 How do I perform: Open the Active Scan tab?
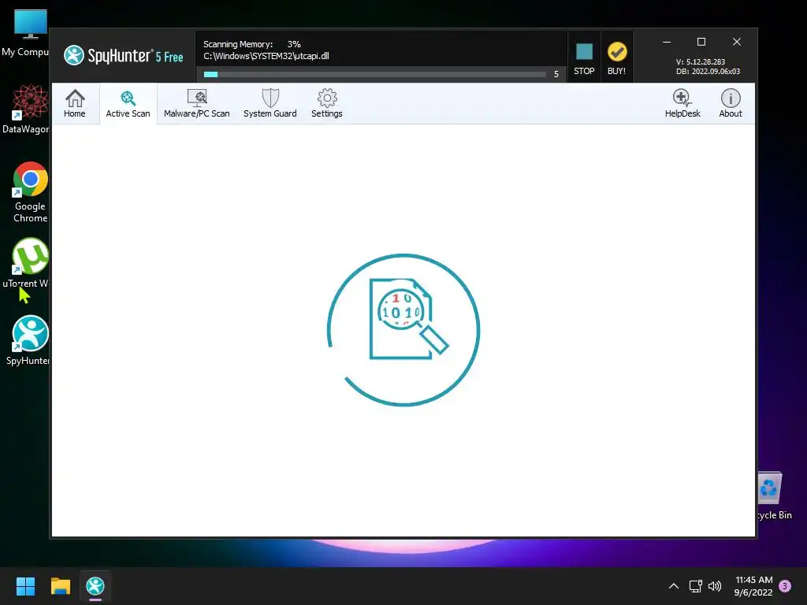(128, 103)
